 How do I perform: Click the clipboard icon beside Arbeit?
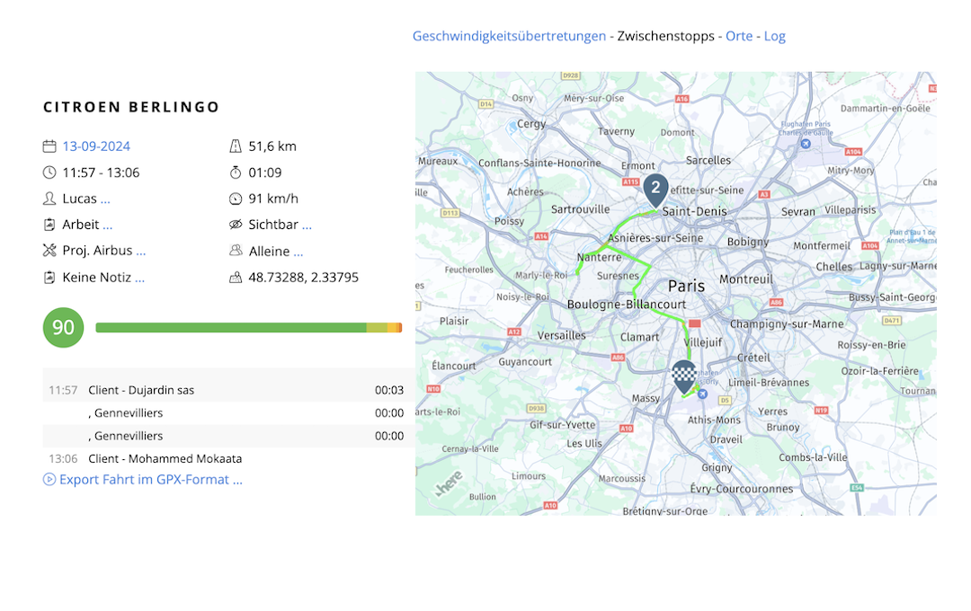[x=49, y=225]
